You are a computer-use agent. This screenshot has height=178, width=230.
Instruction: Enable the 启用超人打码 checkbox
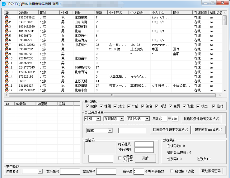[120, 158]
